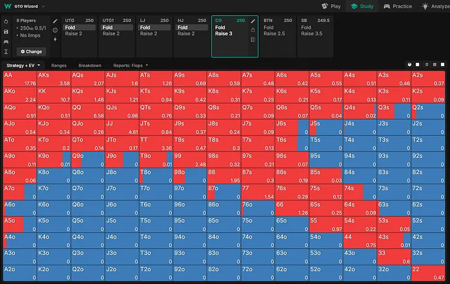450x284 pixels.
Task: Switch to the Ranges tab
Action: click(x=59, y=66)
